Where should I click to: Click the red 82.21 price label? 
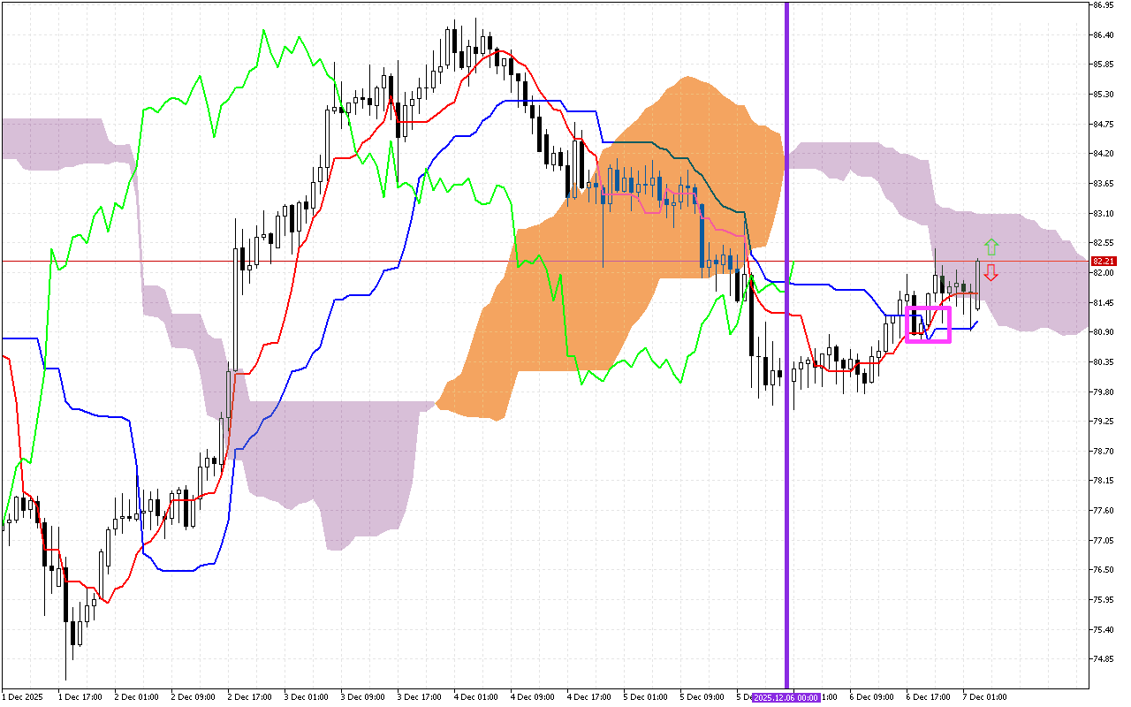[x=1103, y=262]
